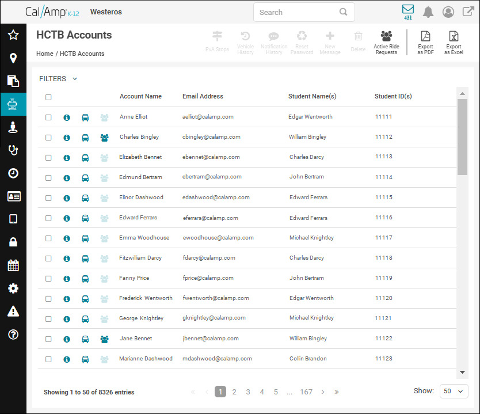480x414 pixels.
Task: Go to page 5
Action: (x=276, y=392)
